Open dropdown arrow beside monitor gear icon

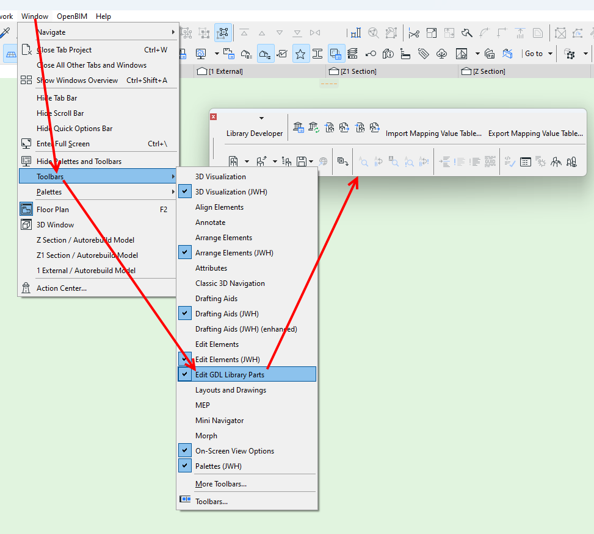point(217,54)
